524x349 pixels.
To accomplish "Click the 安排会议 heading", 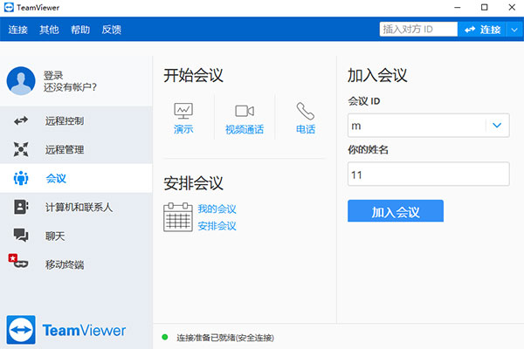I will [x=193, y=183].
